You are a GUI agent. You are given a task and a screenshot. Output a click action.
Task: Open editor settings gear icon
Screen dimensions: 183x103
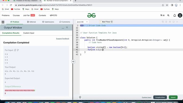point(170,22)
